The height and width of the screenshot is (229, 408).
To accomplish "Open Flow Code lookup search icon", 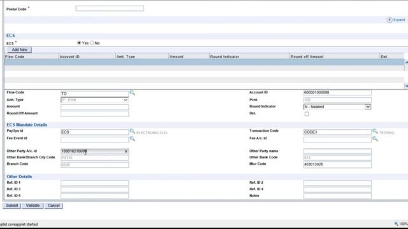I will (133, 93).
